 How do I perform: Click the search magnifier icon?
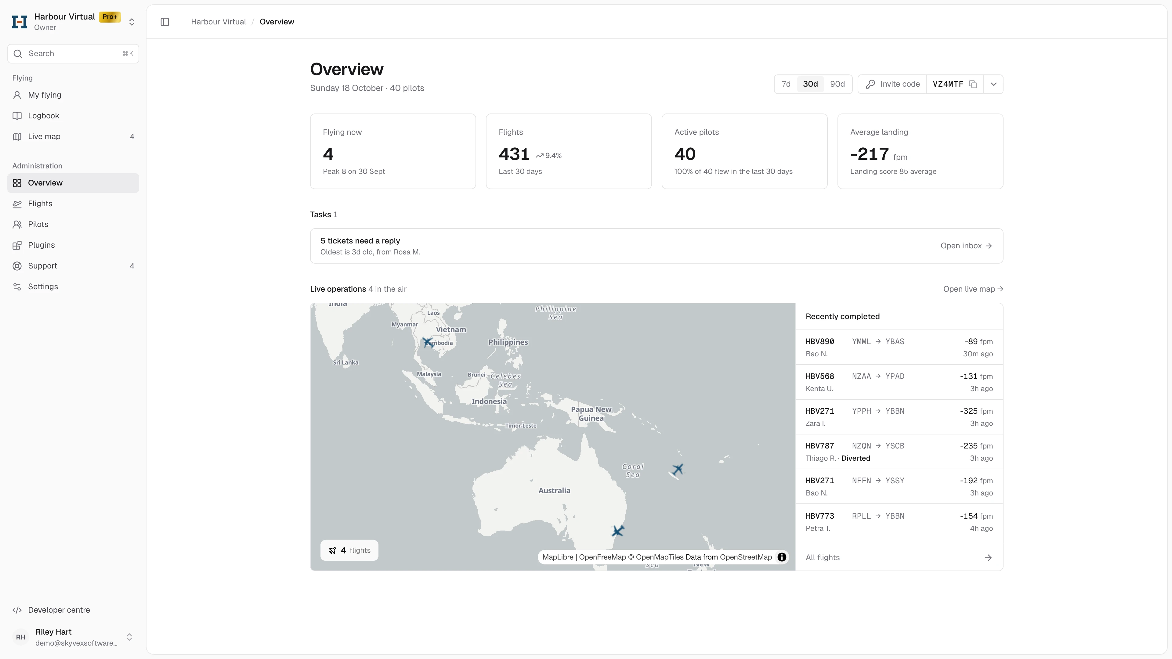click(x=18, y=54)
